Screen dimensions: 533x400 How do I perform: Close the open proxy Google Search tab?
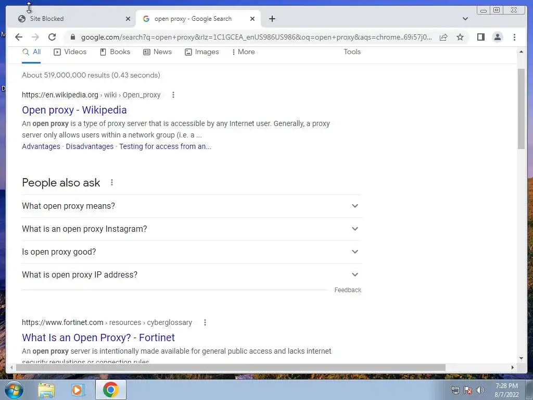tap(252, 19)
